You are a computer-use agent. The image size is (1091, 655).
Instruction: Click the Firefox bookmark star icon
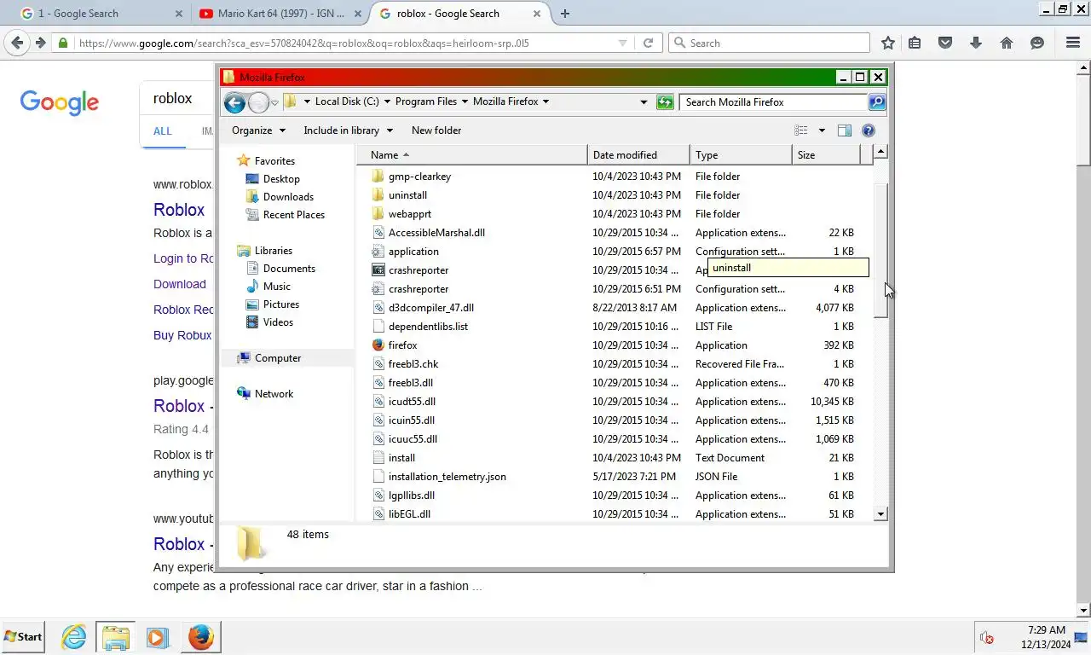tap(887, 43)
